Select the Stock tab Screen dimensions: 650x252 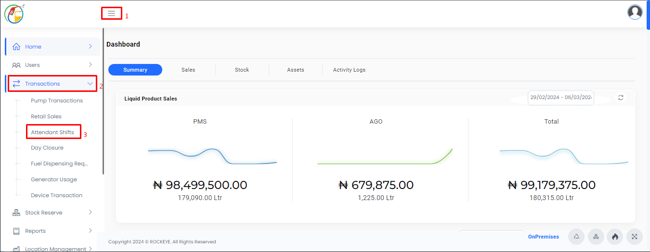[242, 70]
